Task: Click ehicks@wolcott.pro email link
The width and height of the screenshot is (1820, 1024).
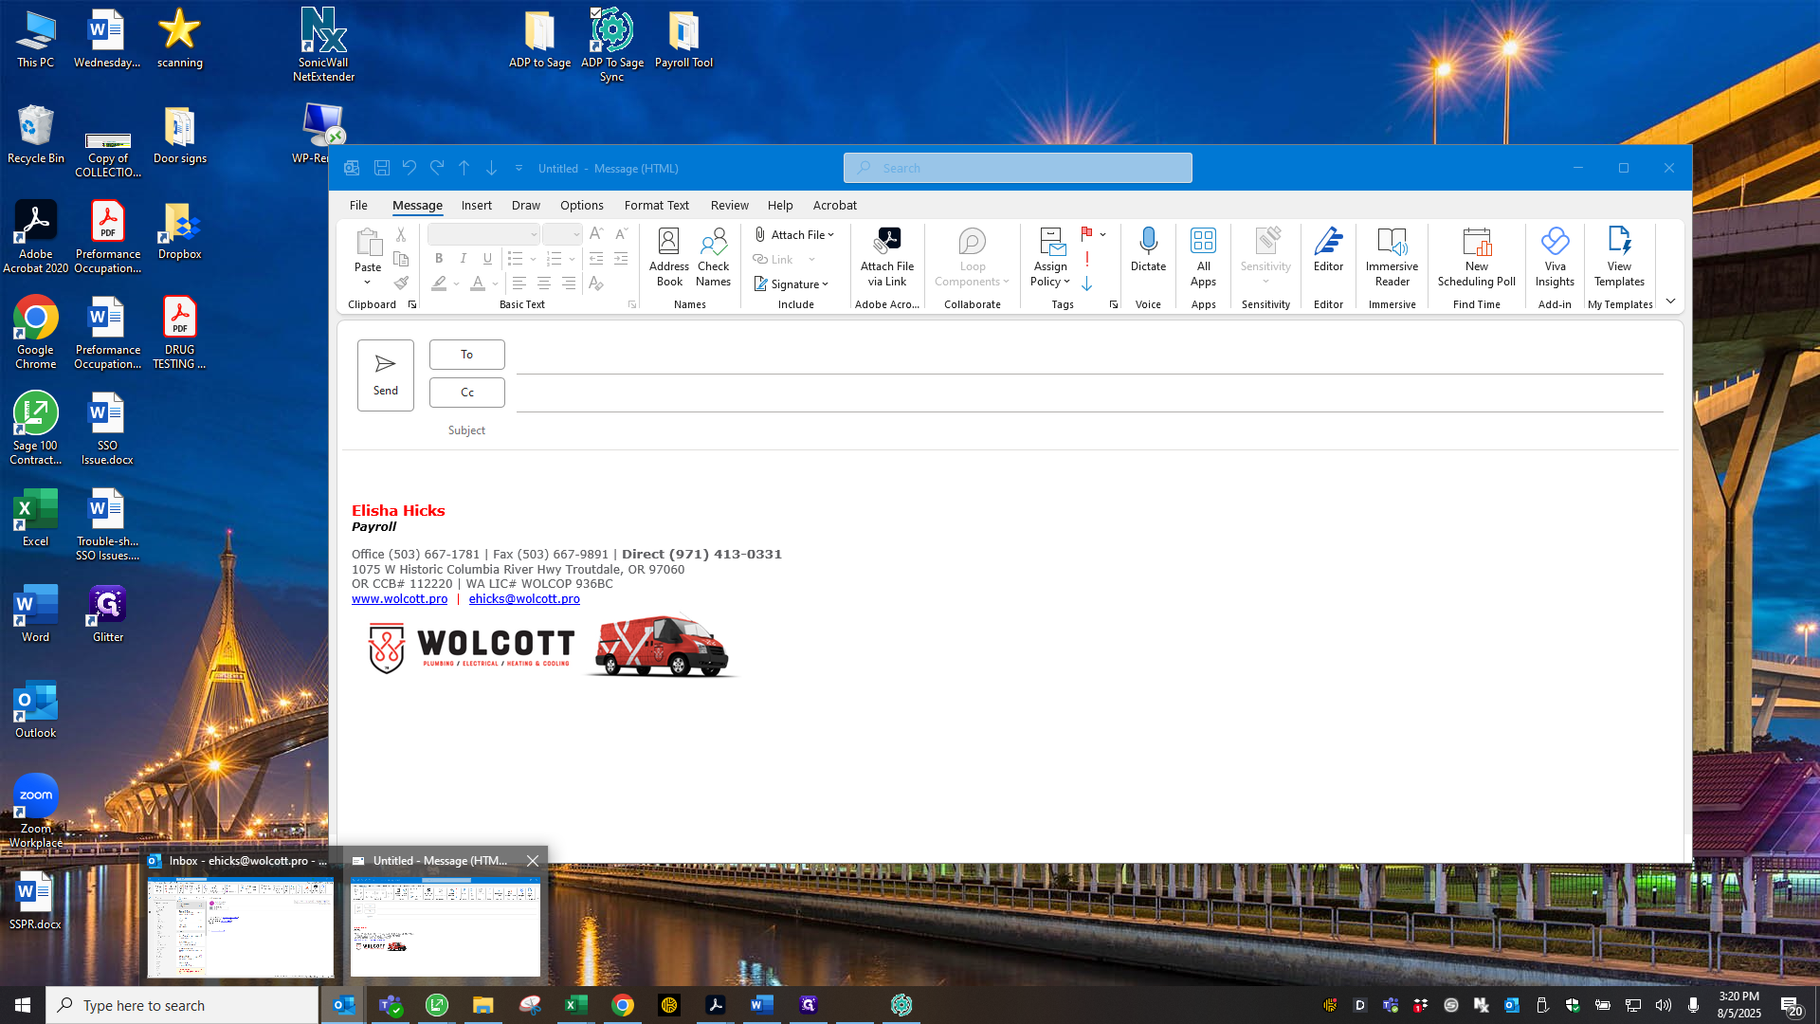Action: pos(524,599)
